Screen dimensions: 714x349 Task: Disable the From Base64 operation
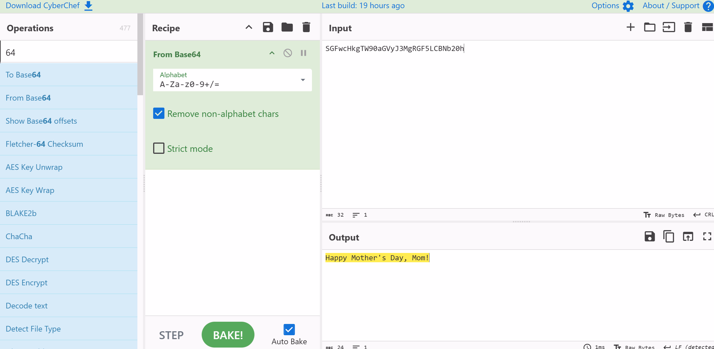pos(287,53)
